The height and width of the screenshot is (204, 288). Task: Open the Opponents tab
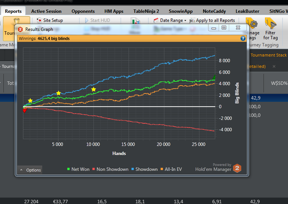[83, 11]
